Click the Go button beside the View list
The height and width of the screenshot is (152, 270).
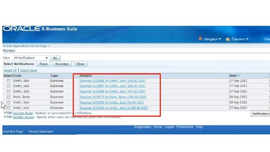[55, 58]
